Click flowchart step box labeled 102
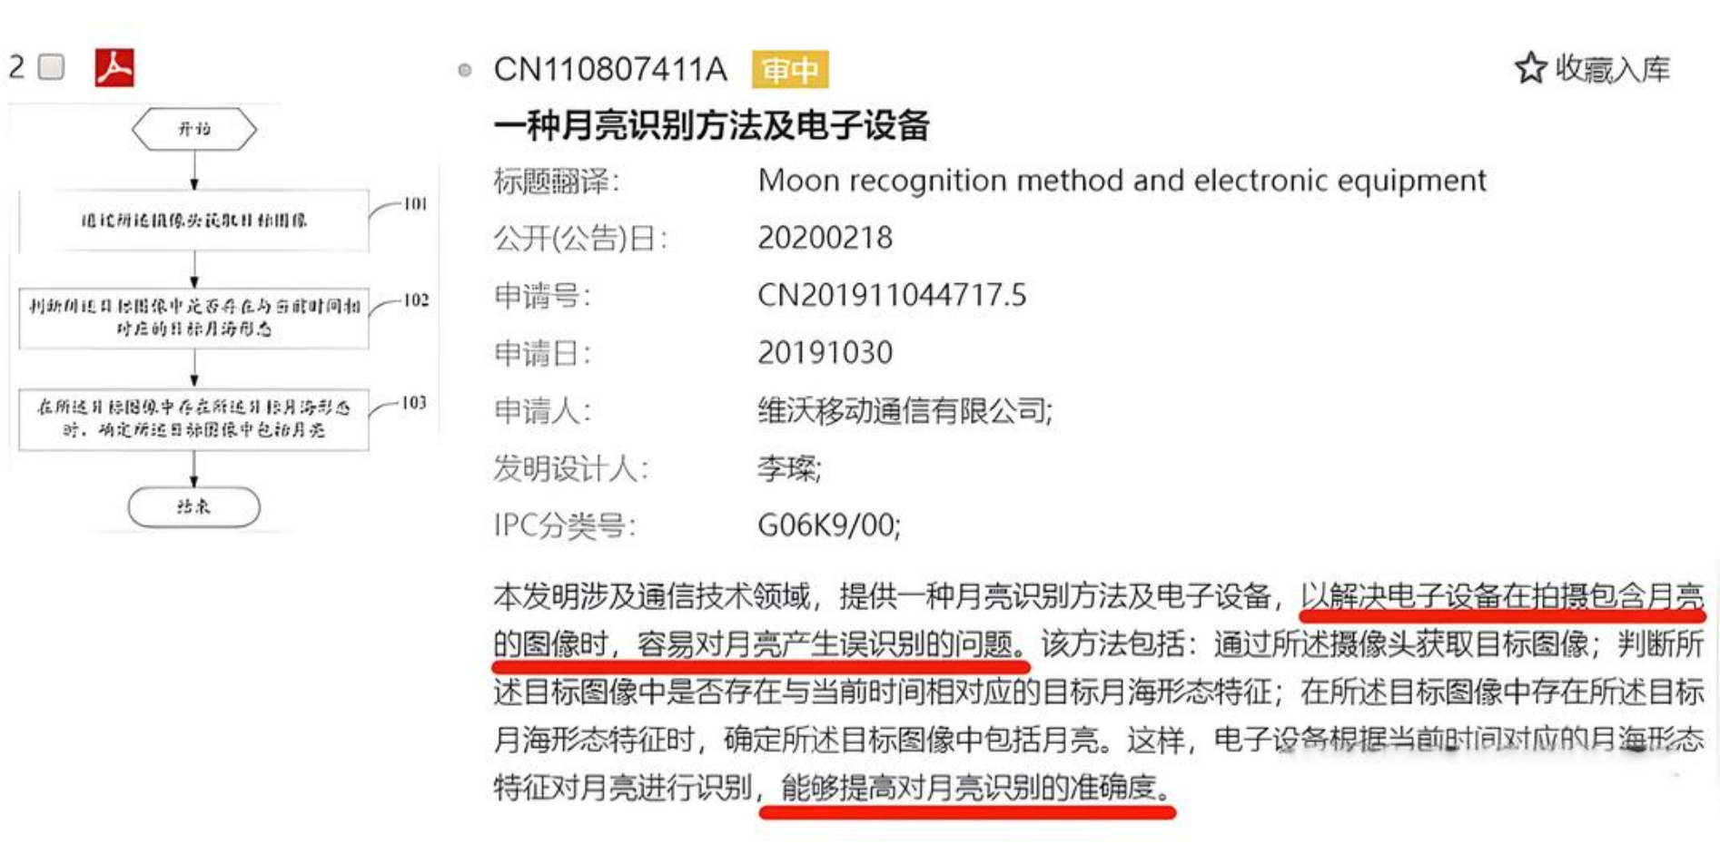1720x854 pixels. [194, 318]
